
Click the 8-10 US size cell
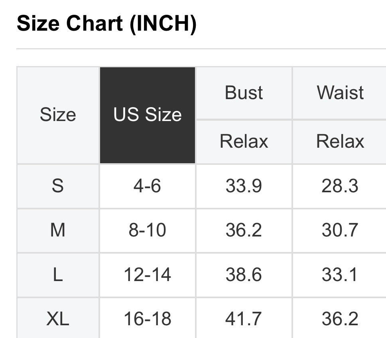(x=148, y=230)
